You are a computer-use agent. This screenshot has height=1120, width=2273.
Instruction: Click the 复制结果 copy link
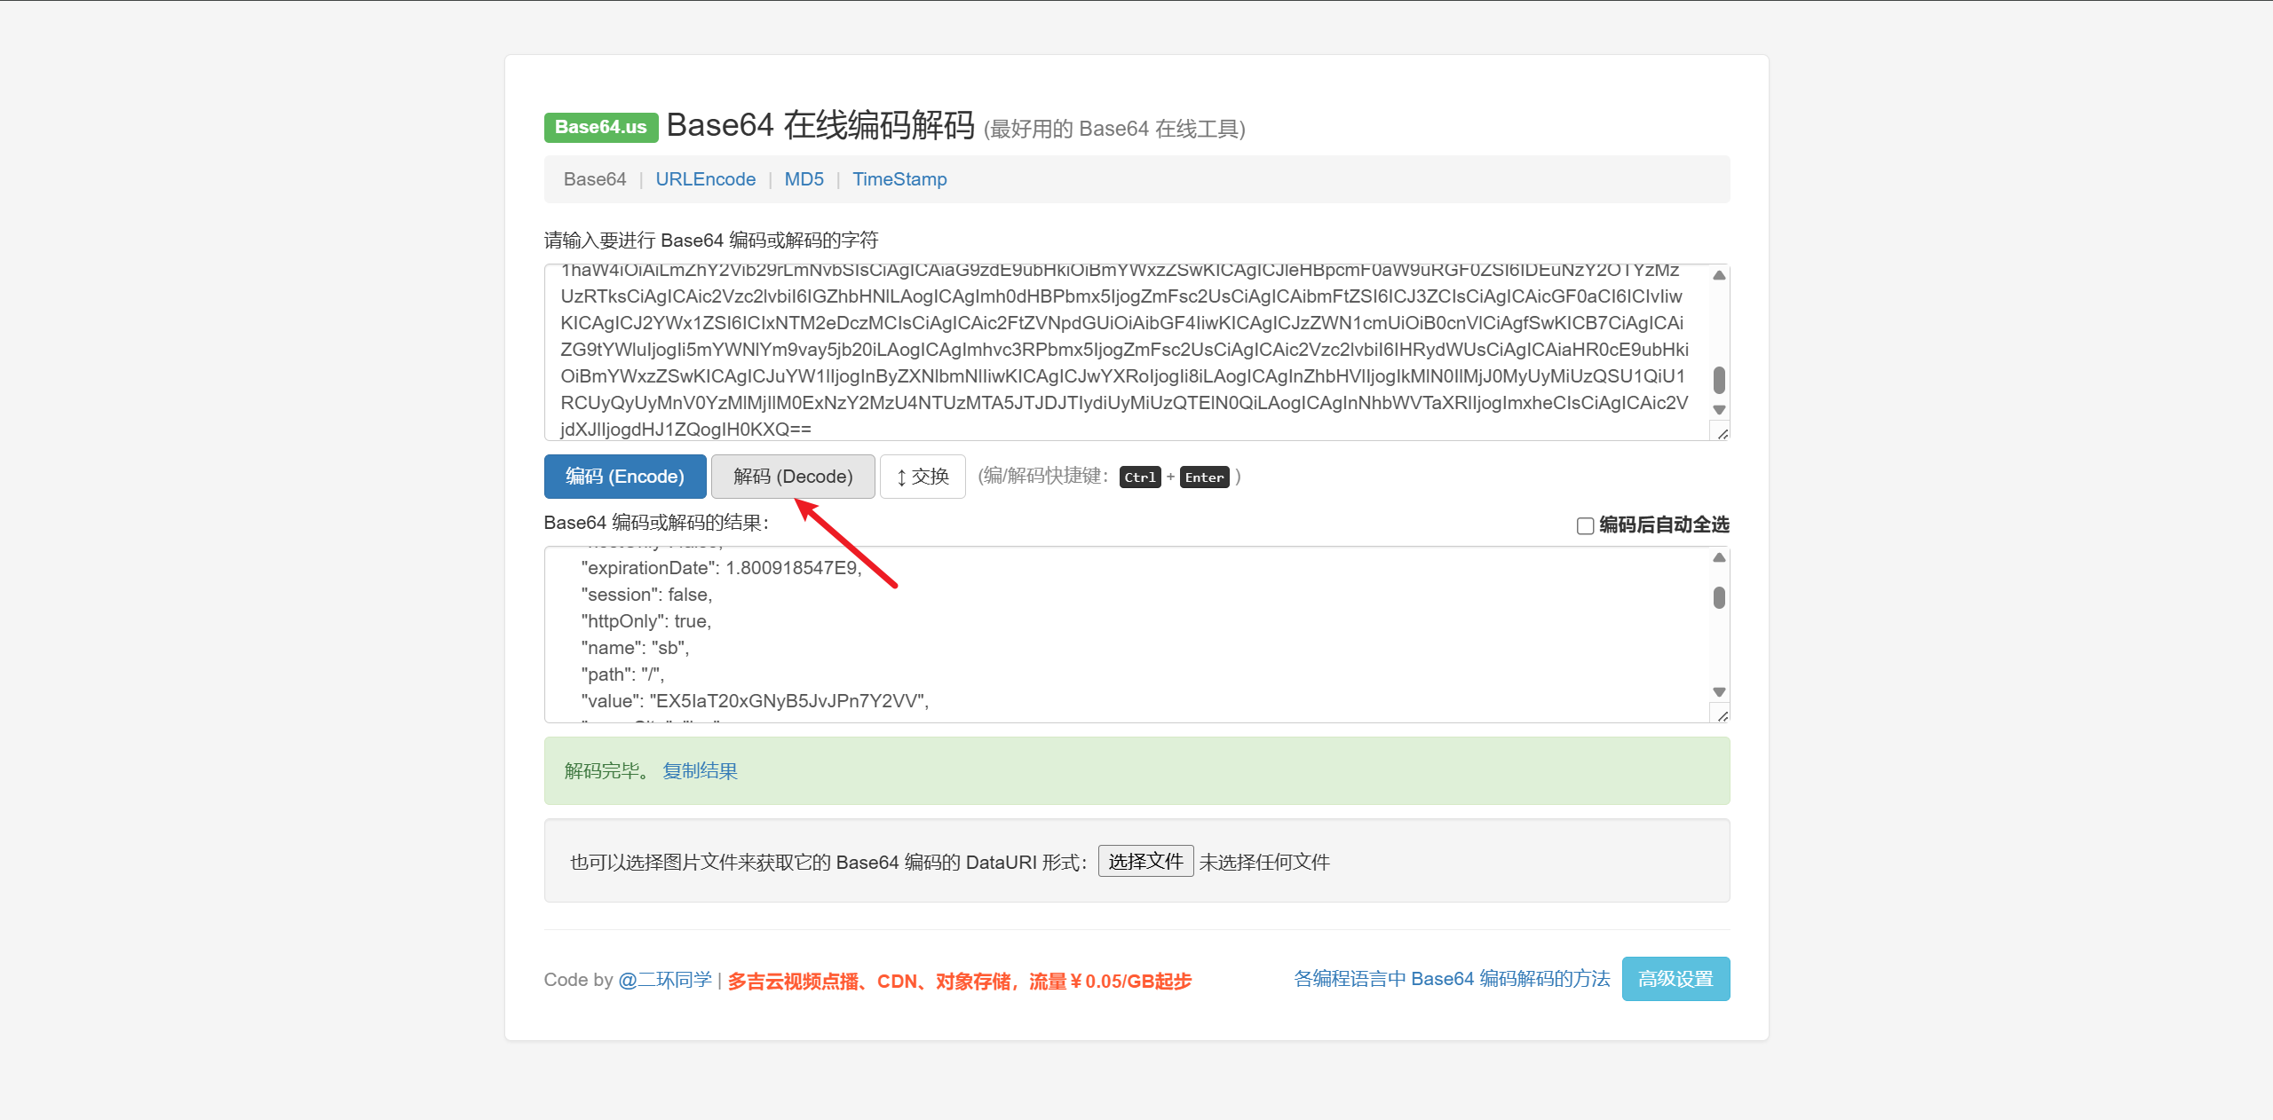pos(700,771)
